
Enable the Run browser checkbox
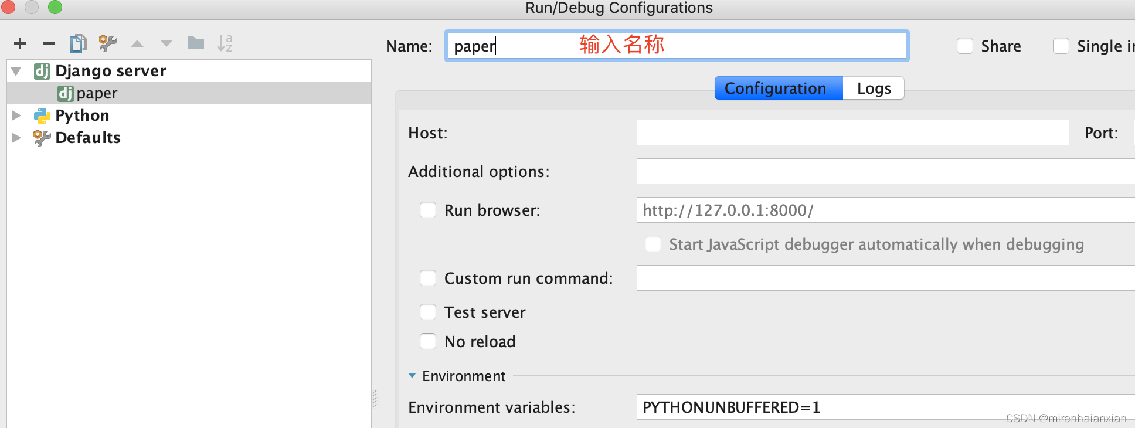coord(428,210)
